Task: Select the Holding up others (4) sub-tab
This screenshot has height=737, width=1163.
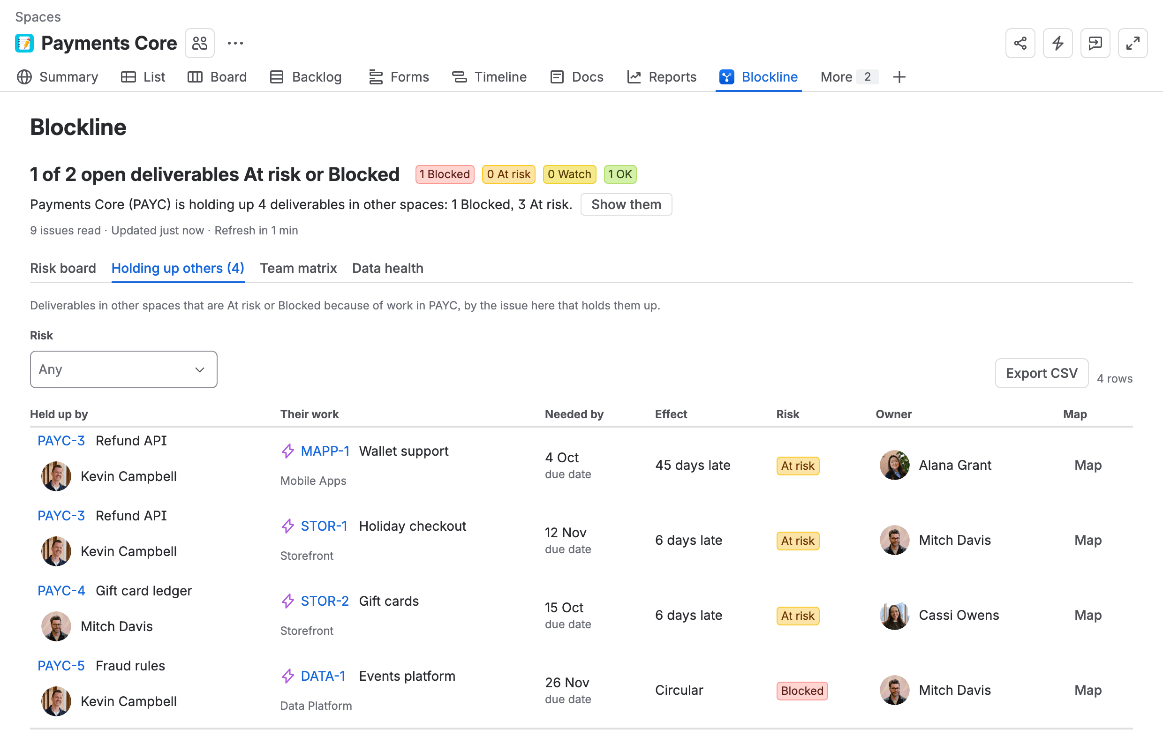Action: (178, 268)
